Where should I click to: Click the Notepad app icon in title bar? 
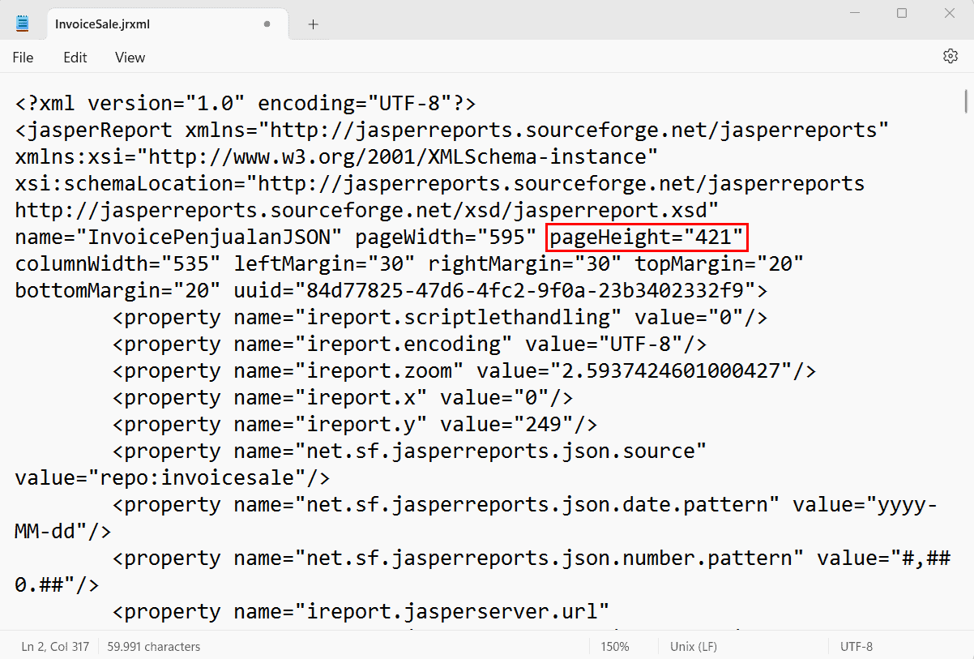pyautogui.click(x=23, y=24)
